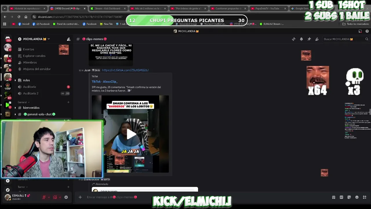
Task: Open GIF picker icon
Action: point(341,197)
